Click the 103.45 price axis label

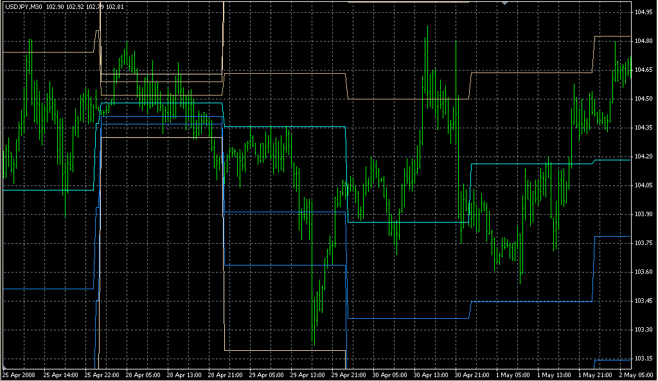(x=643, y=301)
